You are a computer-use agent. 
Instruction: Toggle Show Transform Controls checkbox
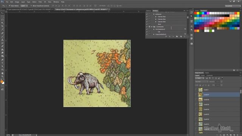[x=31, y=6]
